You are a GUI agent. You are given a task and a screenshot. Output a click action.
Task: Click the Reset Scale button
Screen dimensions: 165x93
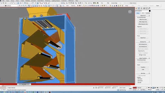click(x=143, y=69)
